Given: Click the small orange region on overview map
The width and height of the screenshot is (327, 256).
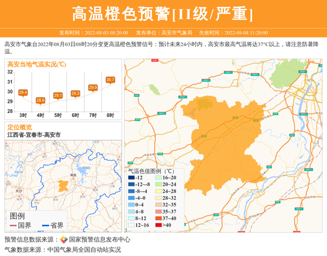Looking at the screenshot, I should pyautogui.click(x=63, y=186).
